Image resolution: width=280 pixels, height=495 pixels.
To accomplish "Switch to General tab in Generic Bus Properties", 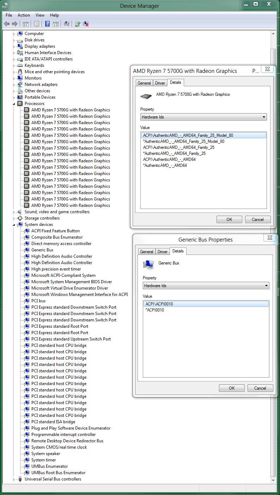I will tap(147, 252).
